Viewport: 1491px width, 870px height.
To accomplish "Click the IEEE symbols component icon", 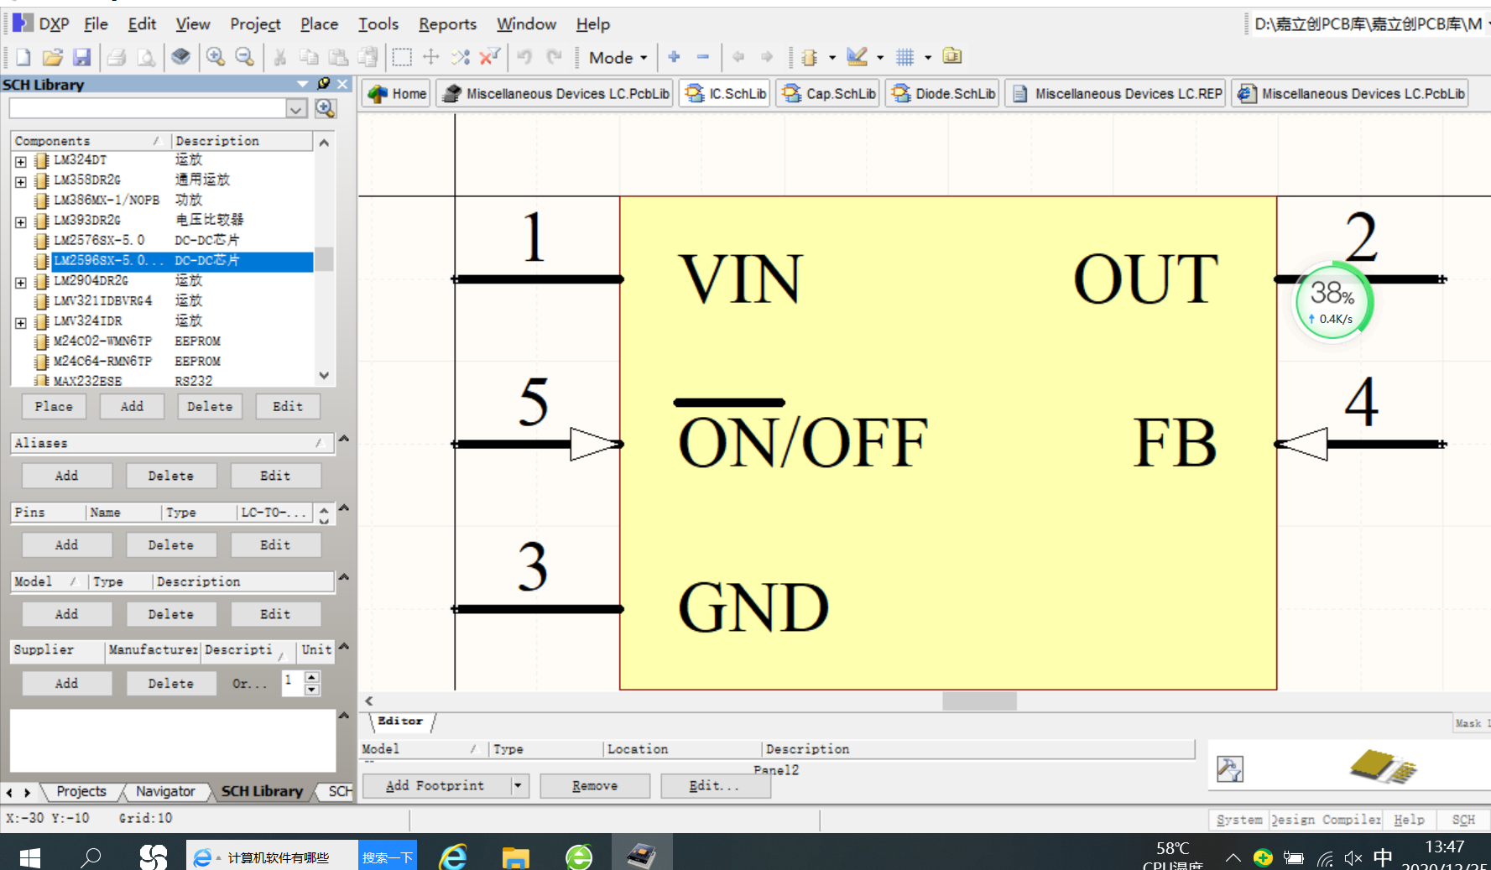I will [x=810, y=57].
